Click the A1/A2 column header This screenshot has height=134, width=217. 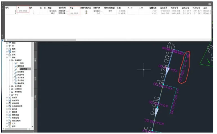(130, 8)
